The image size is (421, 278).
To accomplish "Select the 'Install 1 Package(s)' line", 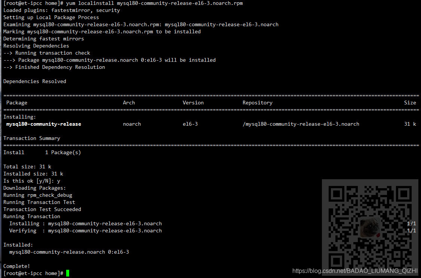I will click(x=42, y=152).
